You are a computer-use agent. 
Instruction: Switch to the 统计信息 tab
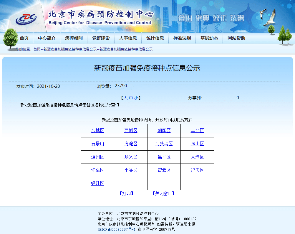155,38
